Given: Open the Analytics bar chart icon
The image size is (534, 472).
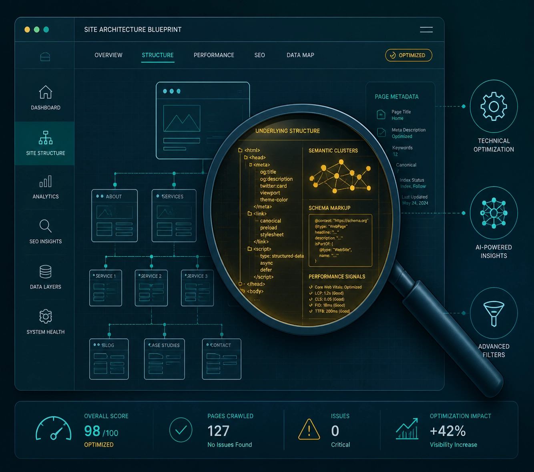Looking at the screenshot, I should coord(46,181).
